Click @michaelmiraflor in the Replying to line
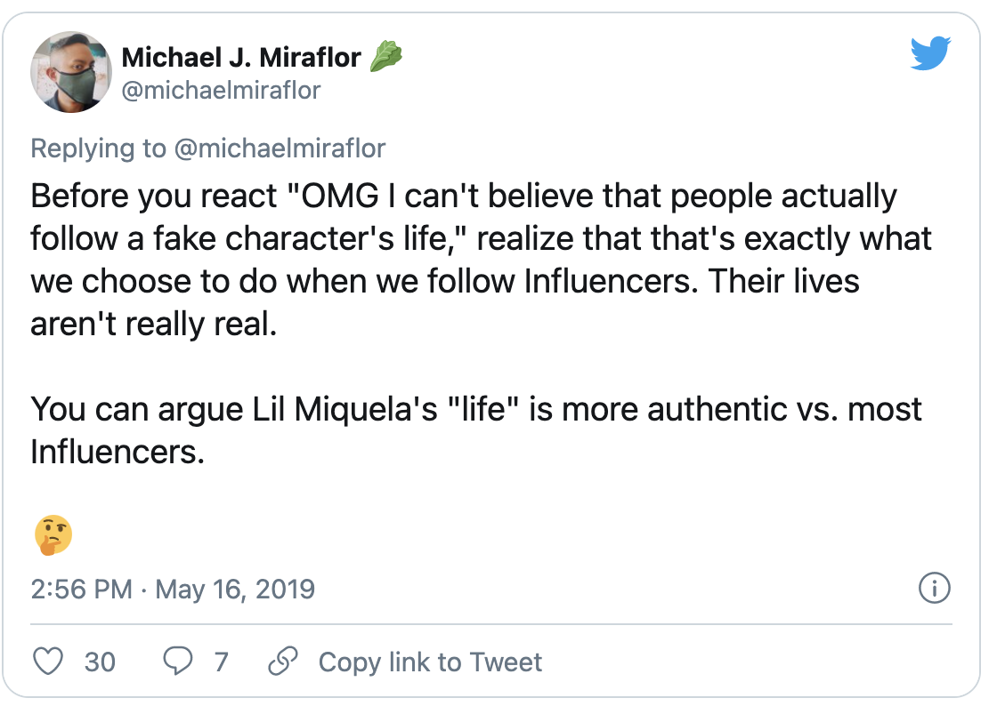This screenshot has width=997, height=706. point(279,148)
